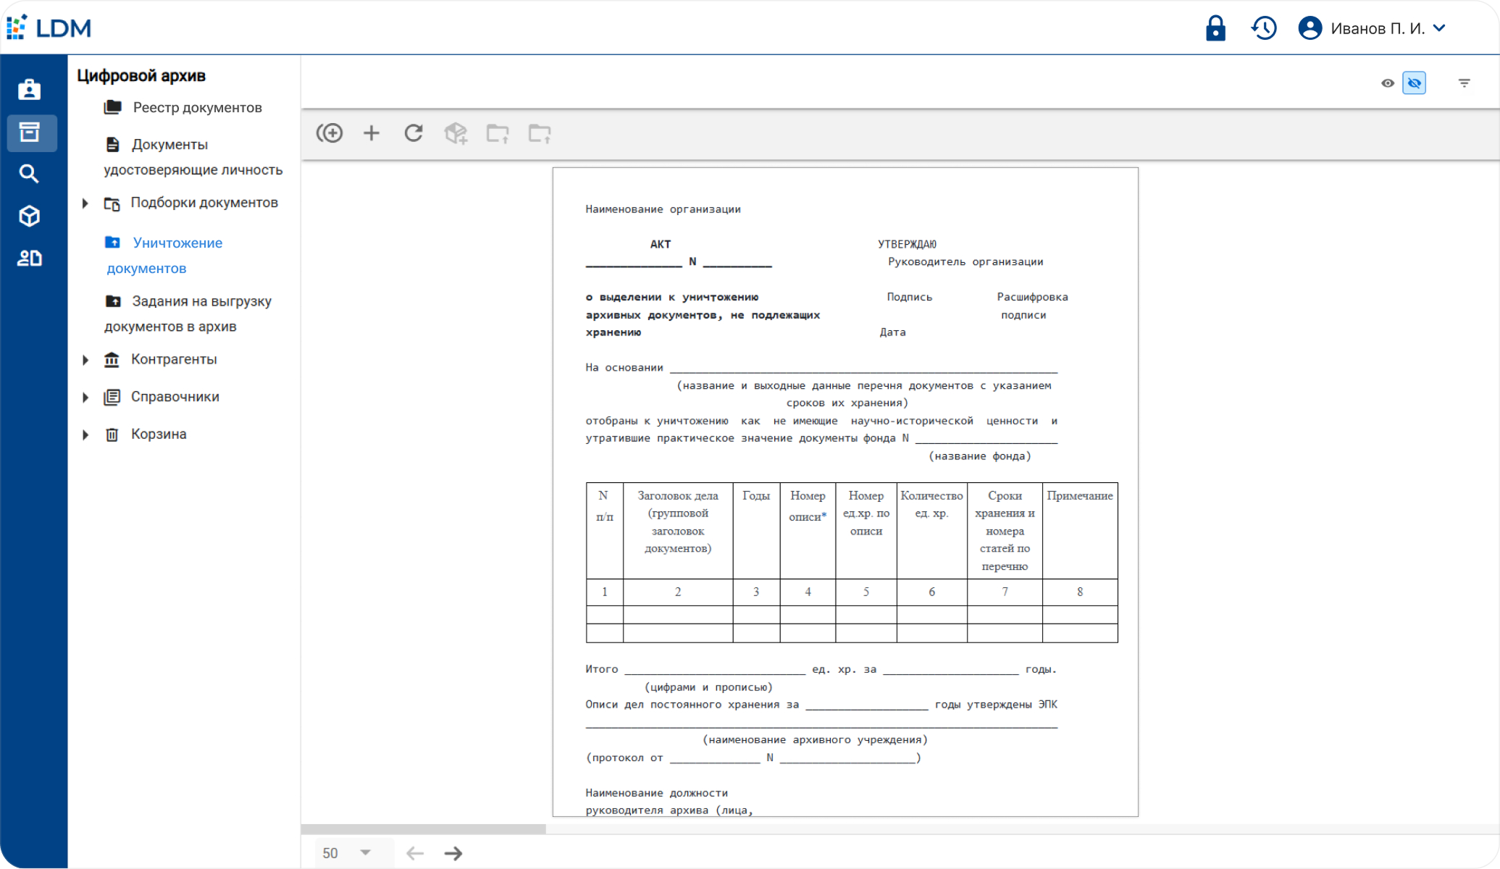
Task: Toggle the eye show preview button
Action: pyautogui.click(x=1387, y=83)
